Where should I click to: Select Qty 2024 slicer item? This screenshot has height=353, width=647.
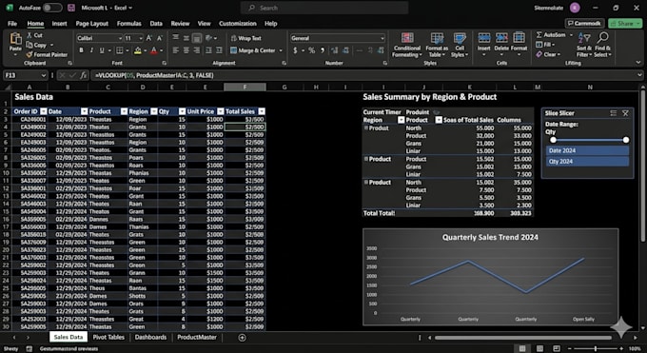587,162
